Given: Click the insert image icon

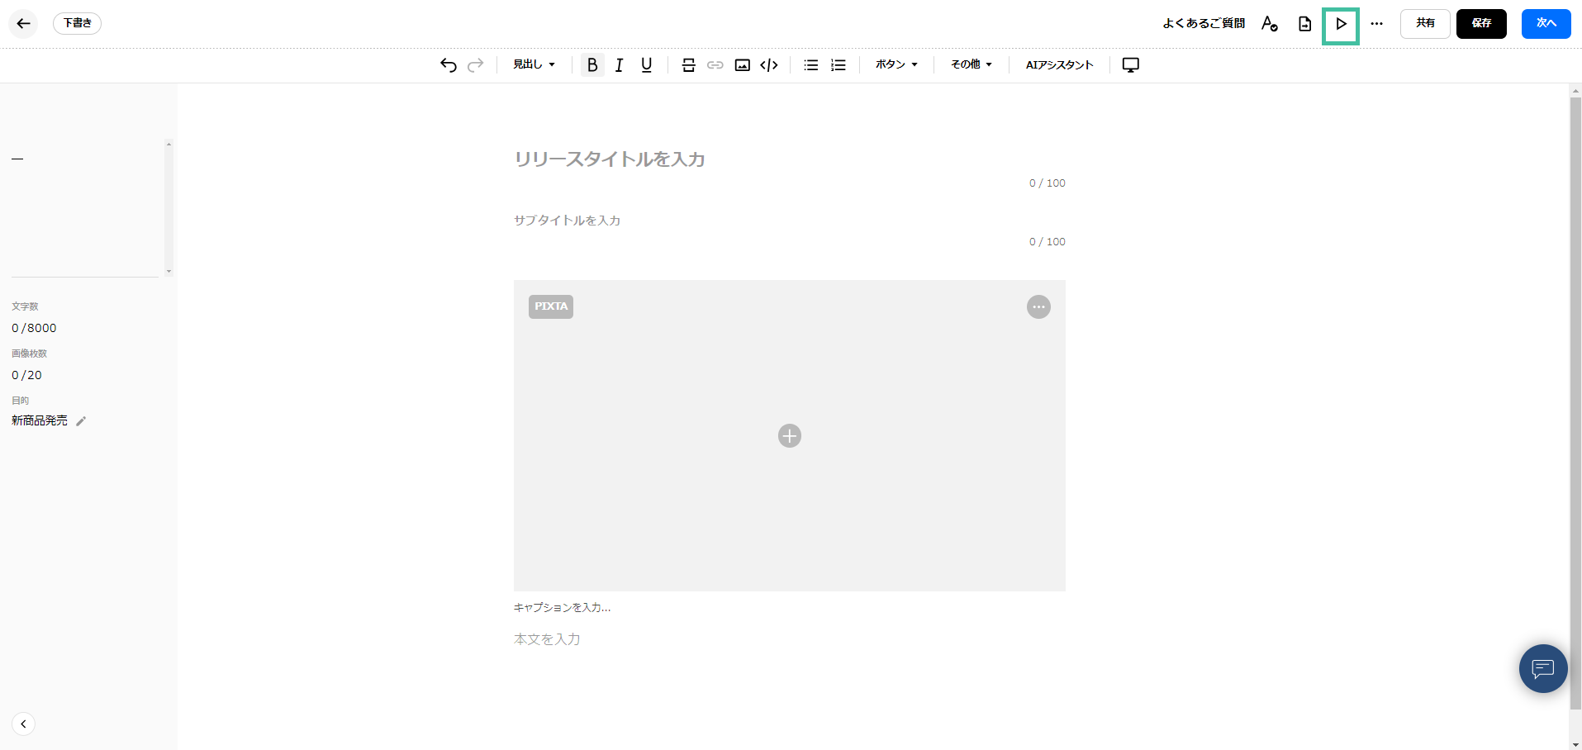Looking at the screenshot, I should coord(742,65).
